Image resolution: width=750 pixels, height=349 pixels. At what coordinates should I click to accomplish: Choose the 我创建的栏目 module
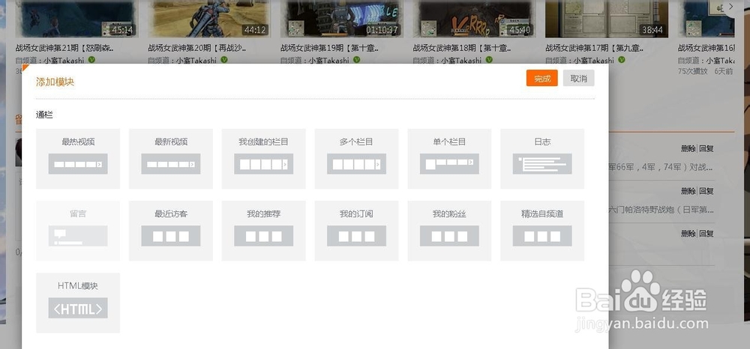pos(263,159)
